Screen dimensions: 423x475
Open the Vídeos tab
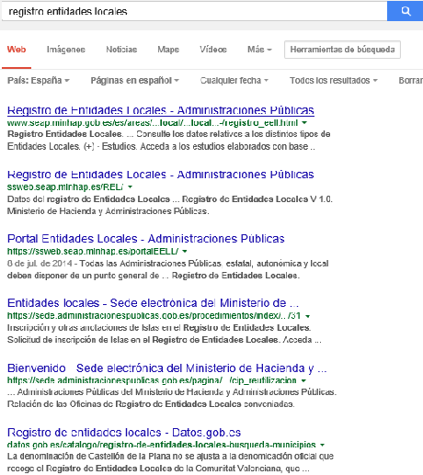(213, 50)
